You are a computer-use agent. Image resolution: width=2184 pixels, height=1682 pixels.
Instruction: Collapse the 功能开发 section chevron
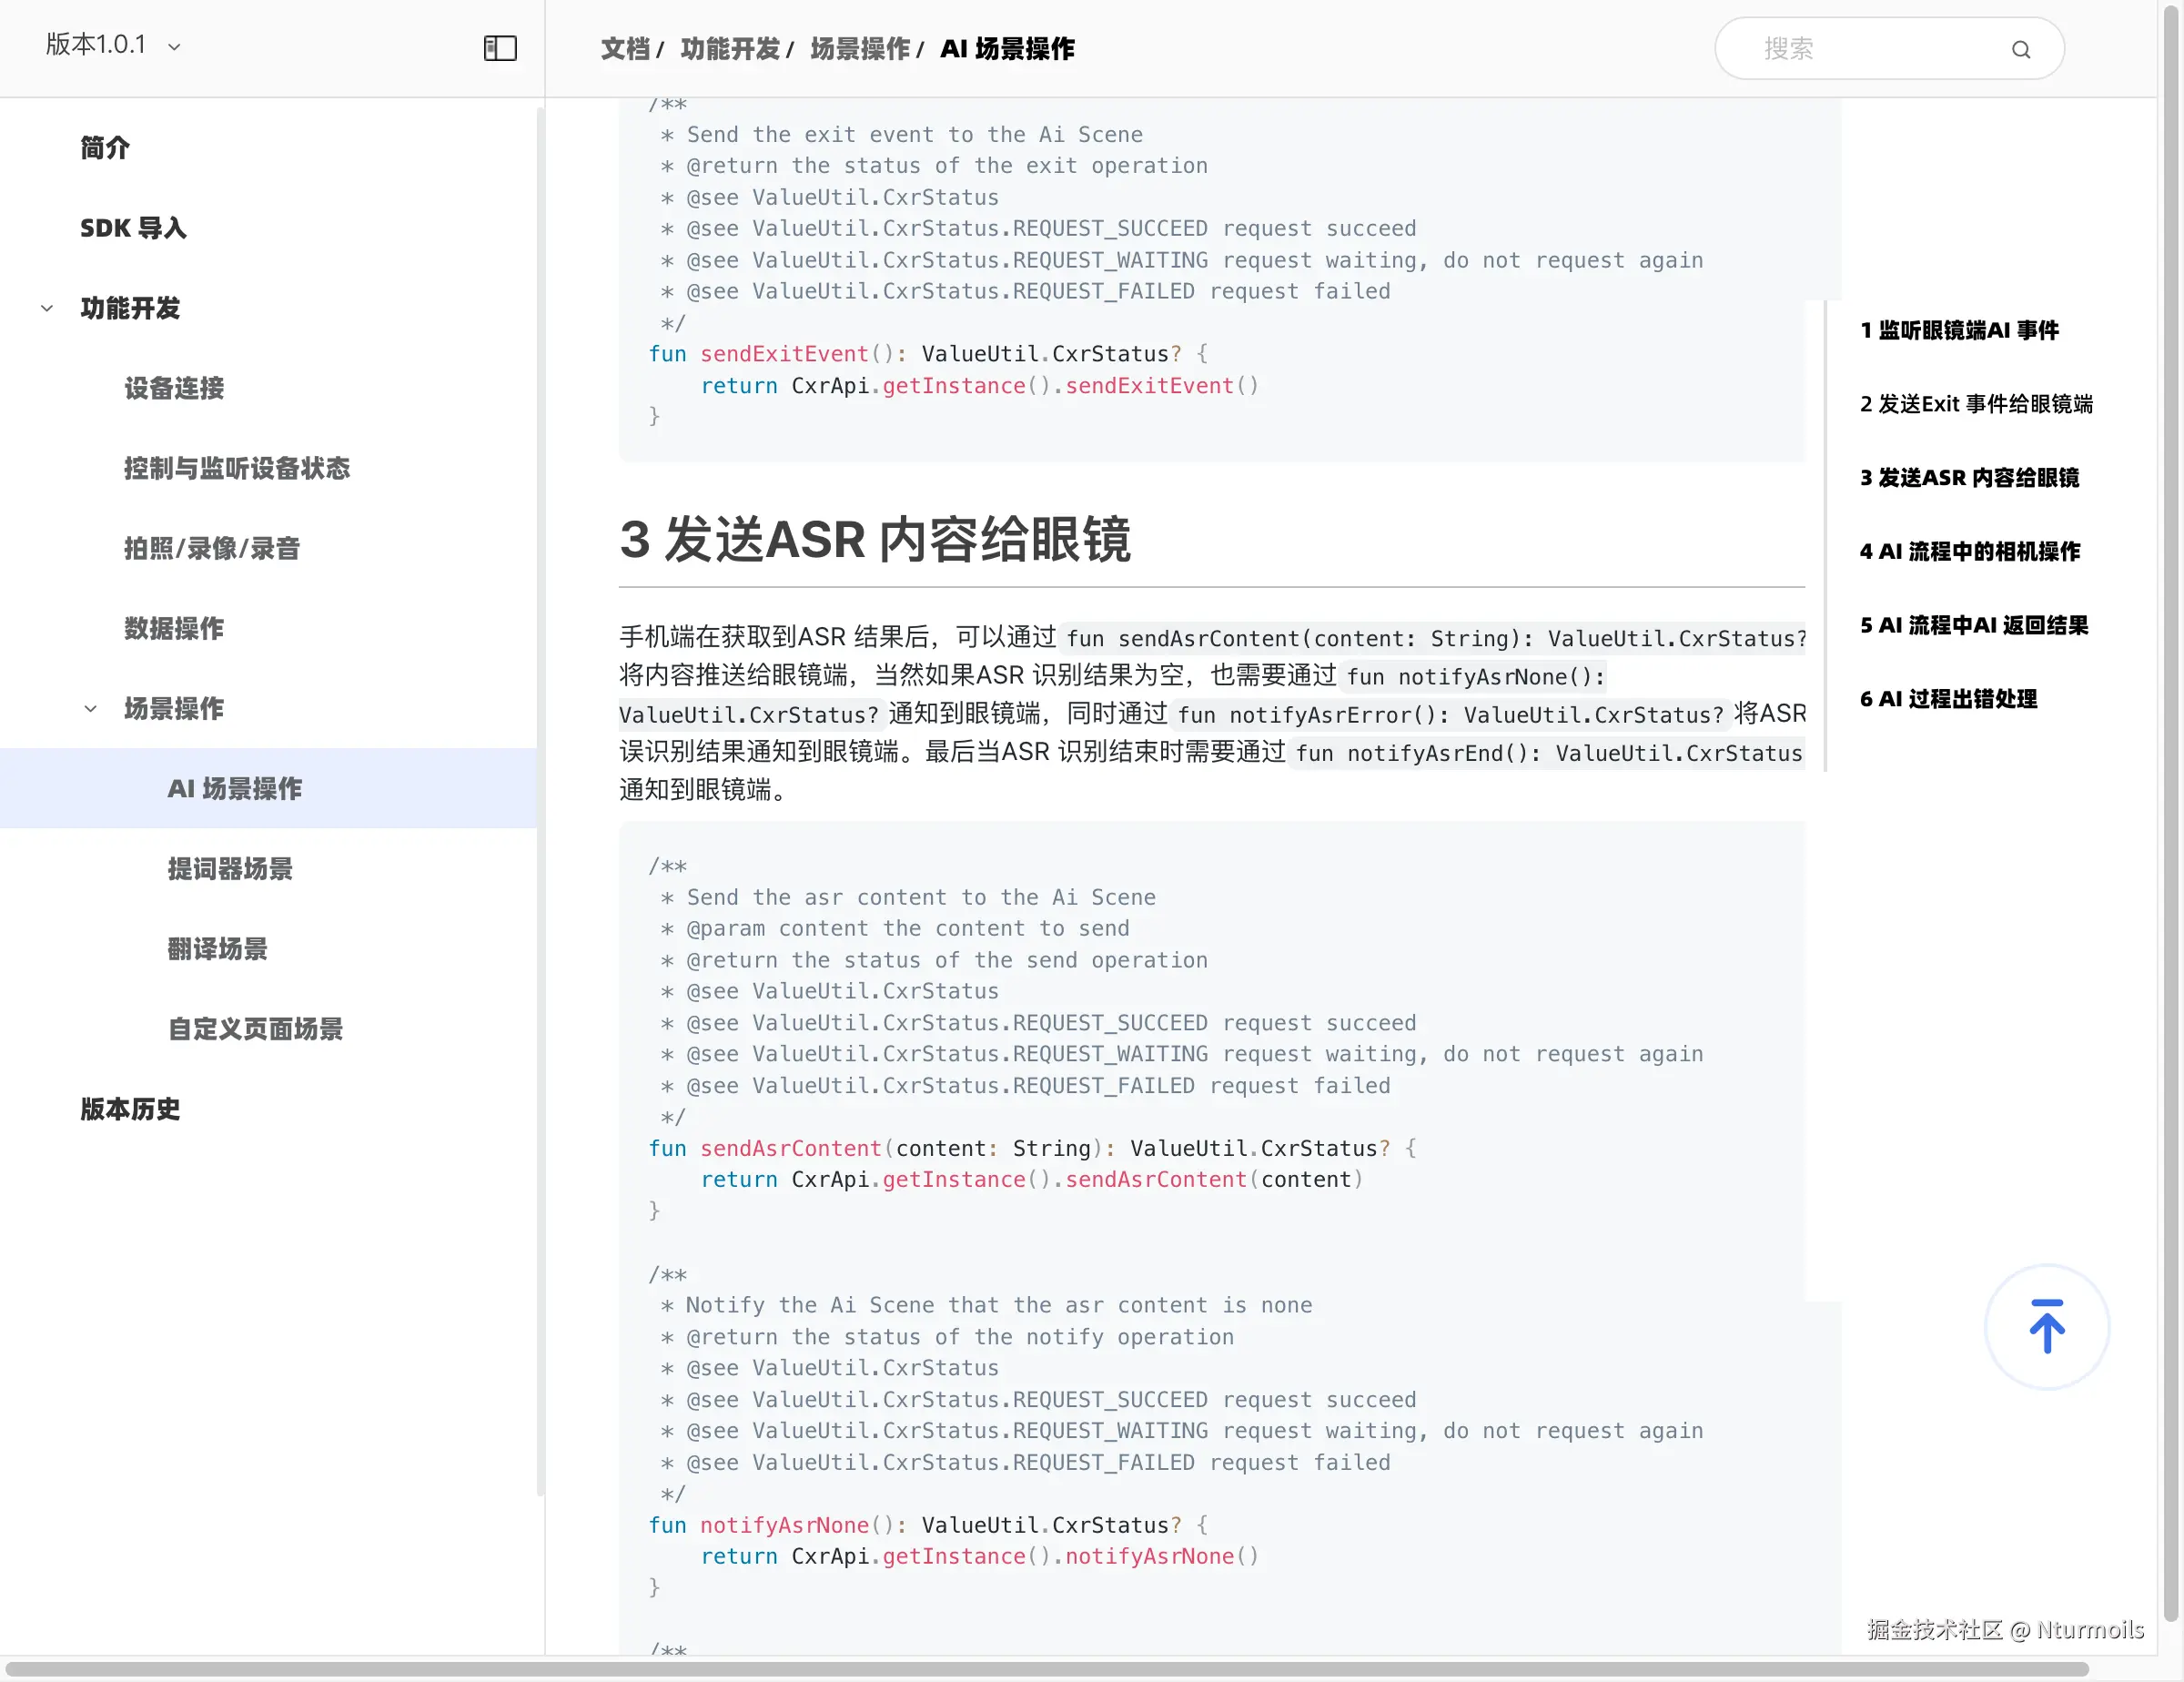(47, 308)
